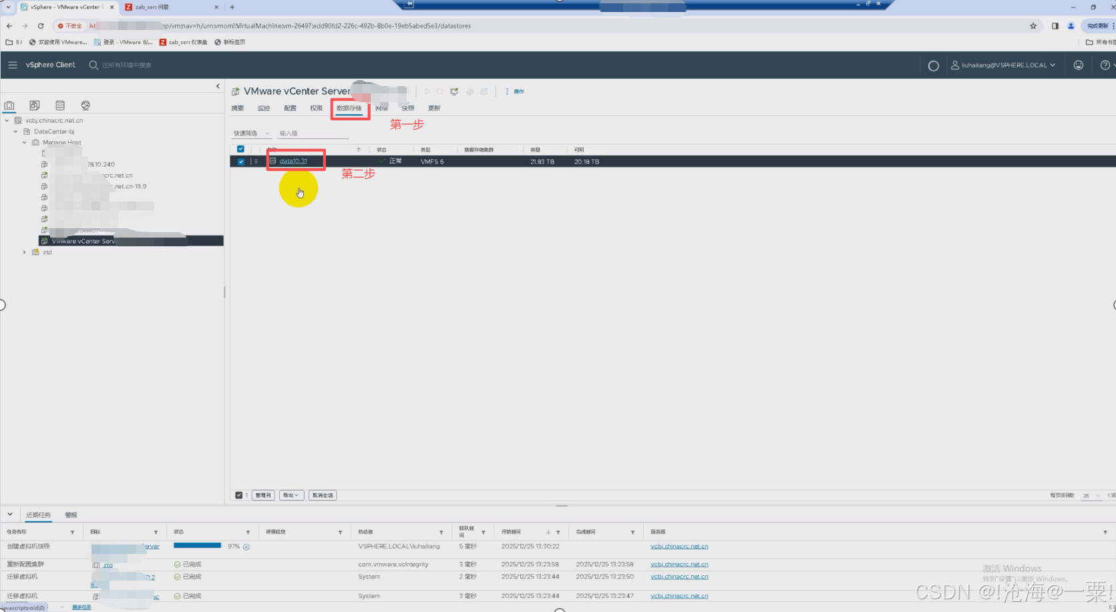Open the quick filter dropdown
This screenshot has height=612, width=1116.
[251, 133]
